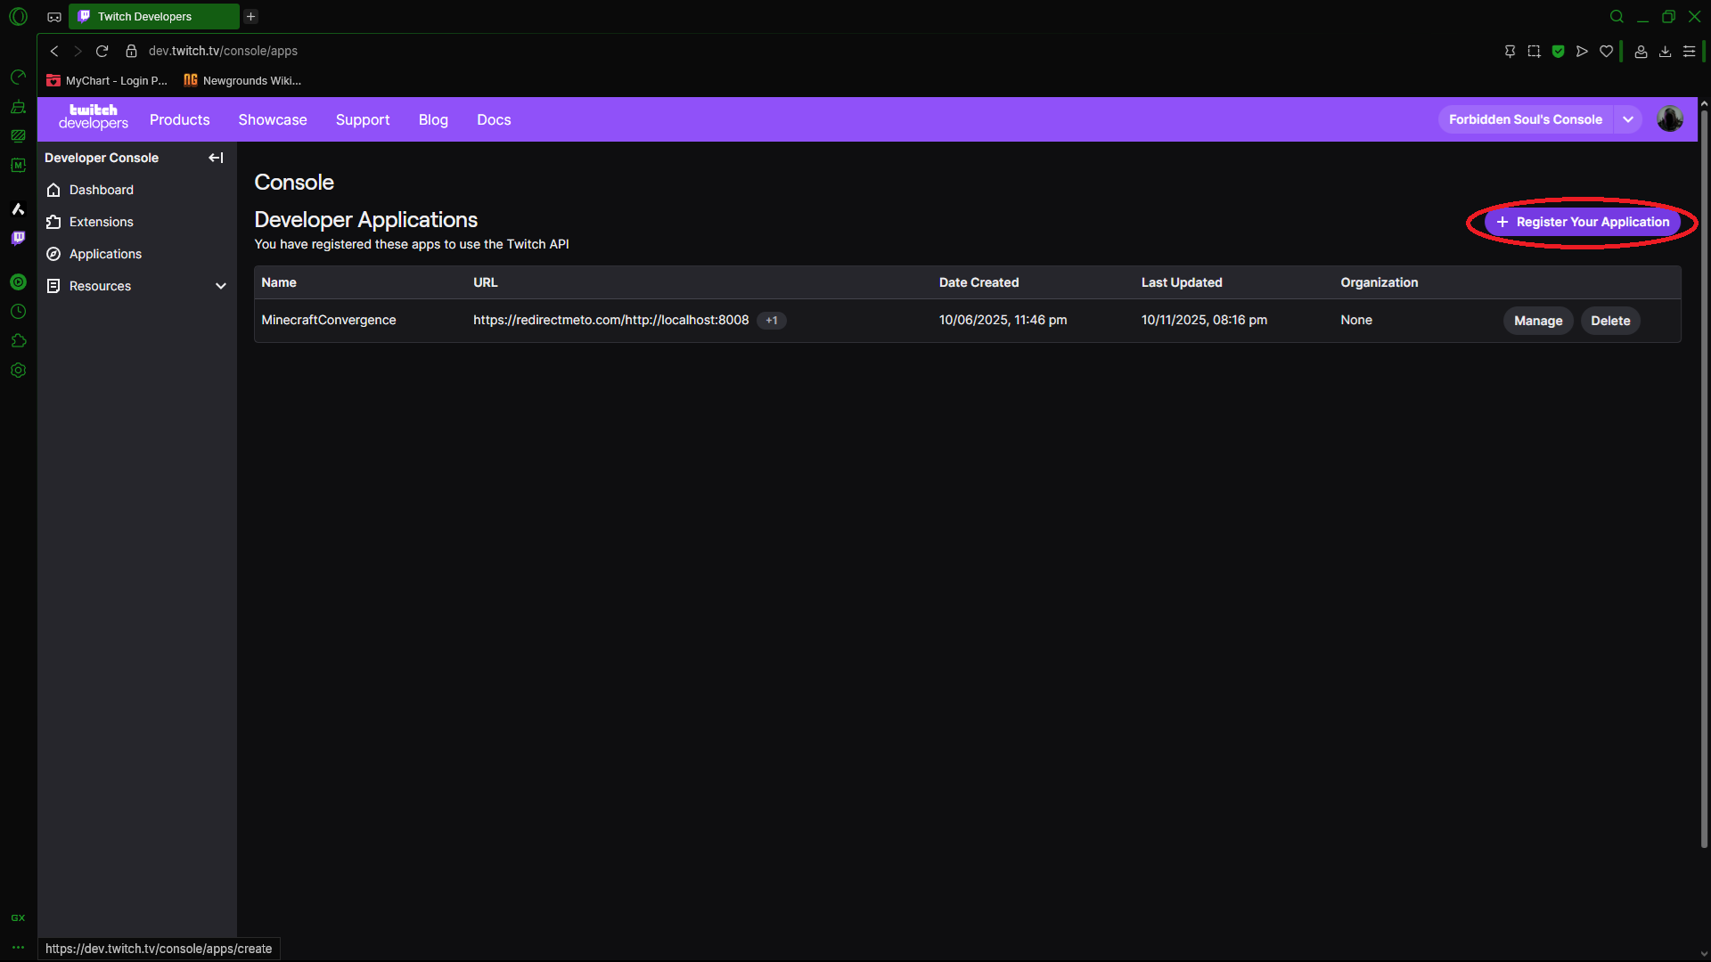Open Easy Setup sliders icon

[1689, 52]
